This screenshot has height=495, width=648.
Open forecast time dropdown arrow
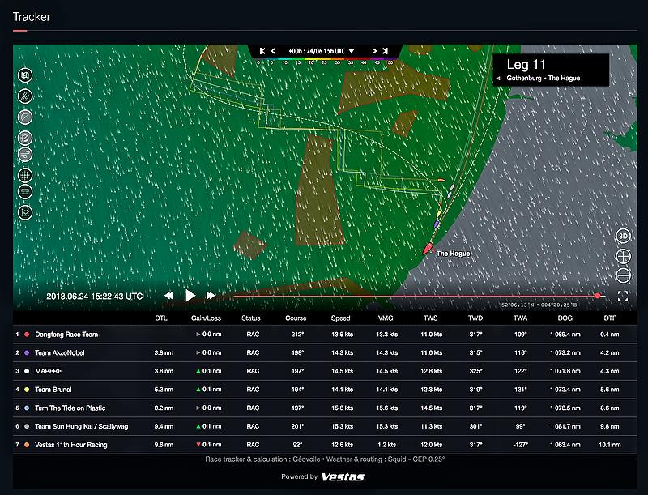coord(352,51)
